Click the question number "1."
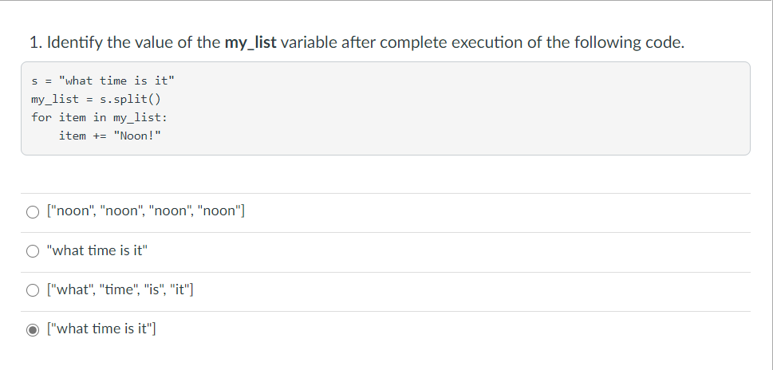 coord(36,43)
